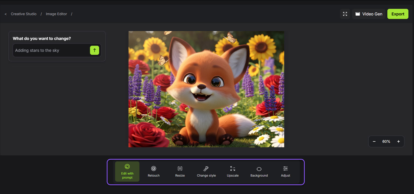Go to Image Editor breadcrumb
This screenshot has width=414, height=194.
tap(56, 14)
